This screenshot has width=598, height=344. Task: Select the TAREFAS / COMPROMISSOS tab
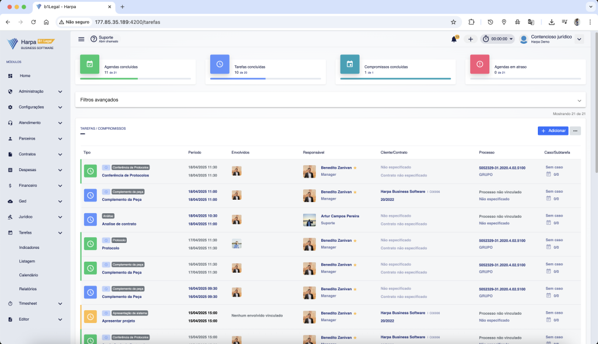pos(103,128)
